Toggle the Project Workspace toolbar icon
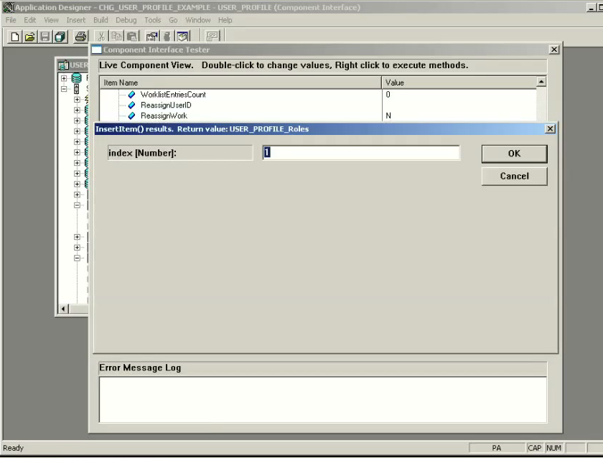 pyautogui.click(x=182, y=37)
